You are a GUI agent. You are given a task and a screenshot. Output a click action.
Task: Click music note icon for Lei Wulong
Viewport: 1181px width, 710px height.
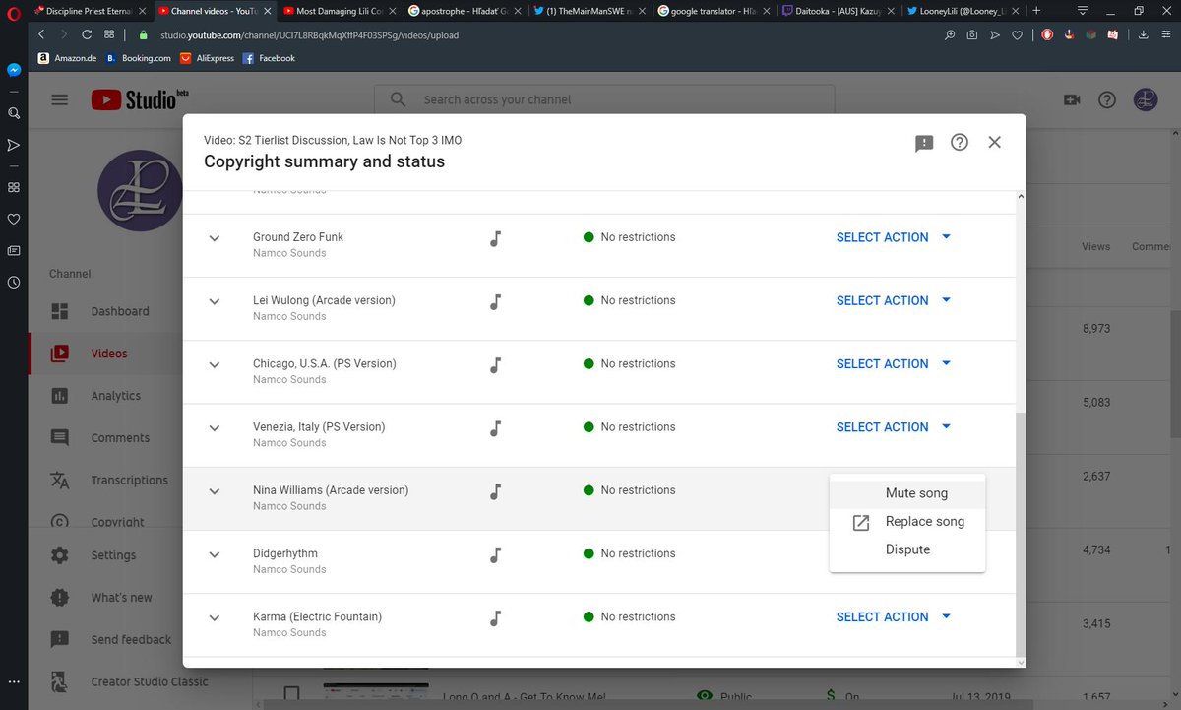click(496, 301)
